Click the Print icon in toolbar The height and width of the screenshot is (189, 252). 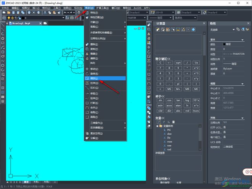tap(29, 13)
